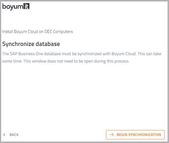169x143 pixels.
Task: Click 'This window does not need' text
Action: coord(48,61)
